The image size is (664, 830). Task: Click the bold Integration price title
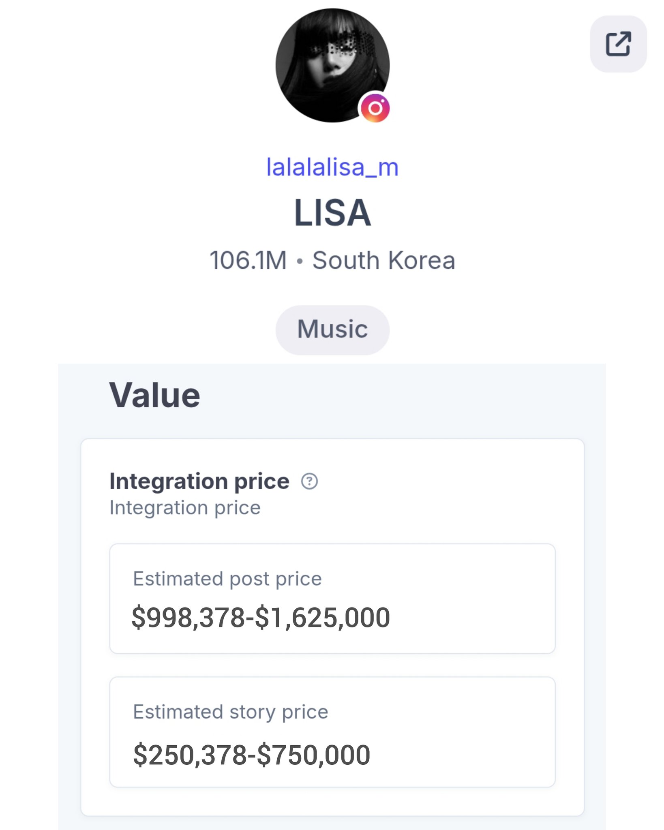point(199,481)
